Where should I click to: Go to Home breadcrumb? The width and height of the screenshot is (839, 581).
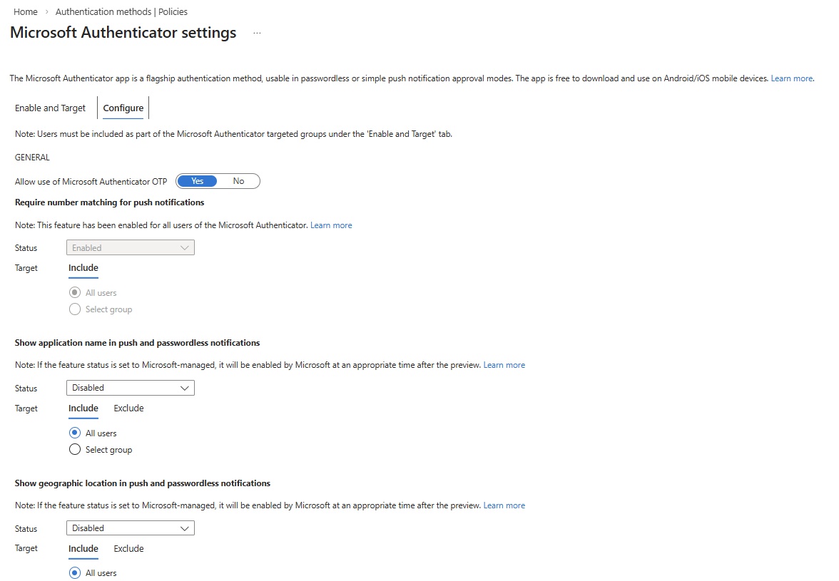(26, 12)
